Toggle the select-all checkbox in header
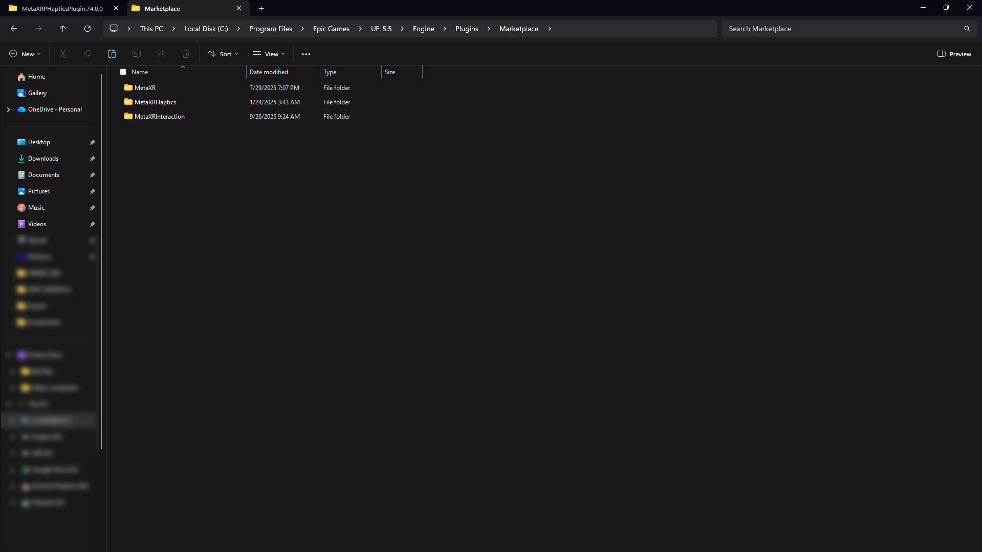The height and width of the screenshot is (552, 982). click(x=123, y=72)
